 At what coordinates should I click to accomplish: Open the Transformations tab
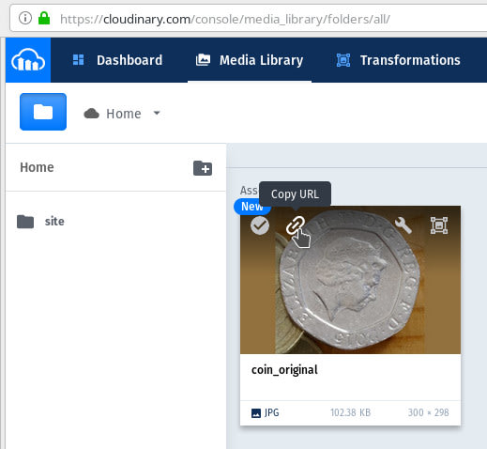point(398,60)
